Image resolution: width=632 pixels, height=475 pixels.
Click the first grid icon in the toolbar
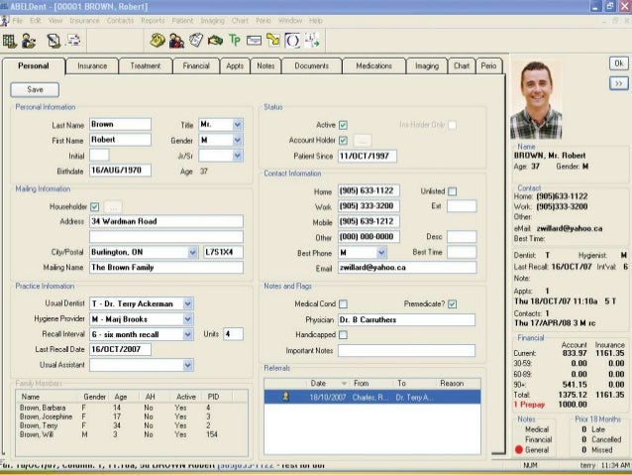(x=10, y=41)
